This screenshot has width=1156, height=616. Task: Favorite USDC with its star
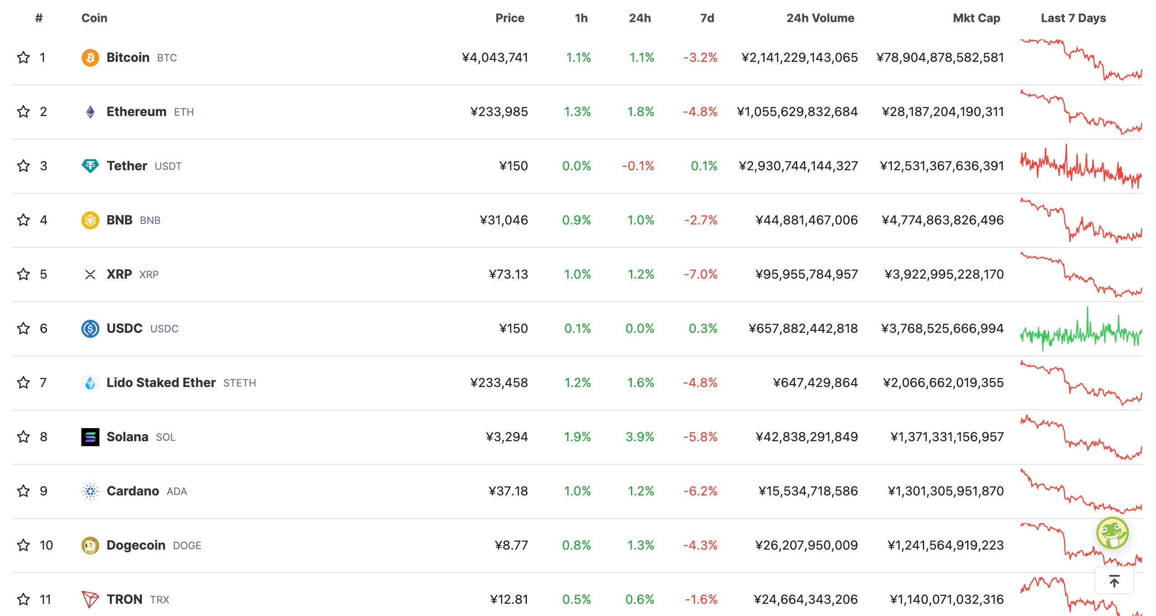tap(23, 328)
